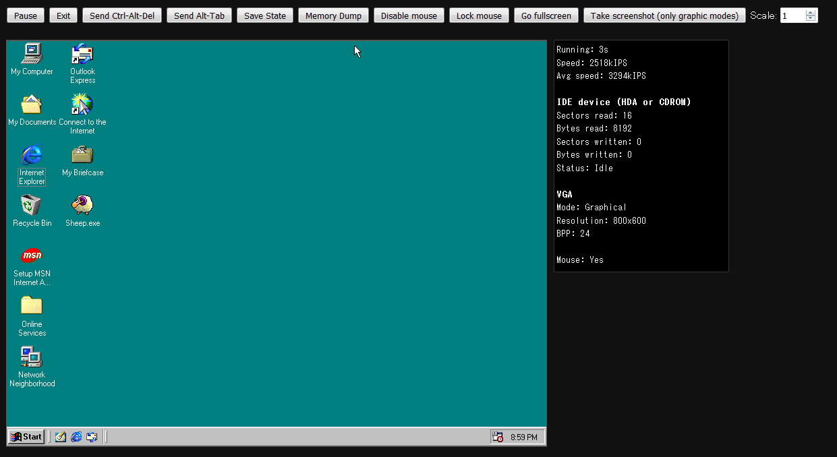Click the Network Neighborhood icon
Viewport: 837px width, 457px height.
(32, 357)
